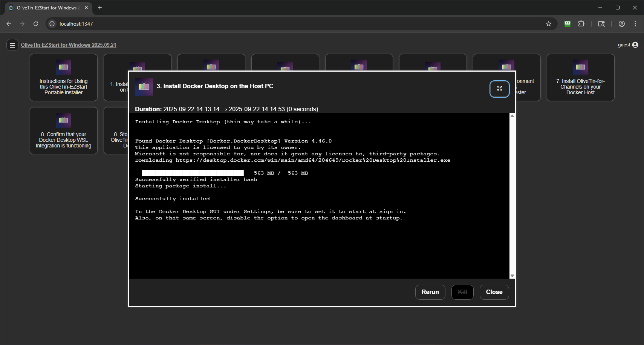Open the Instructions for Using EZStart card

[64, 78]
